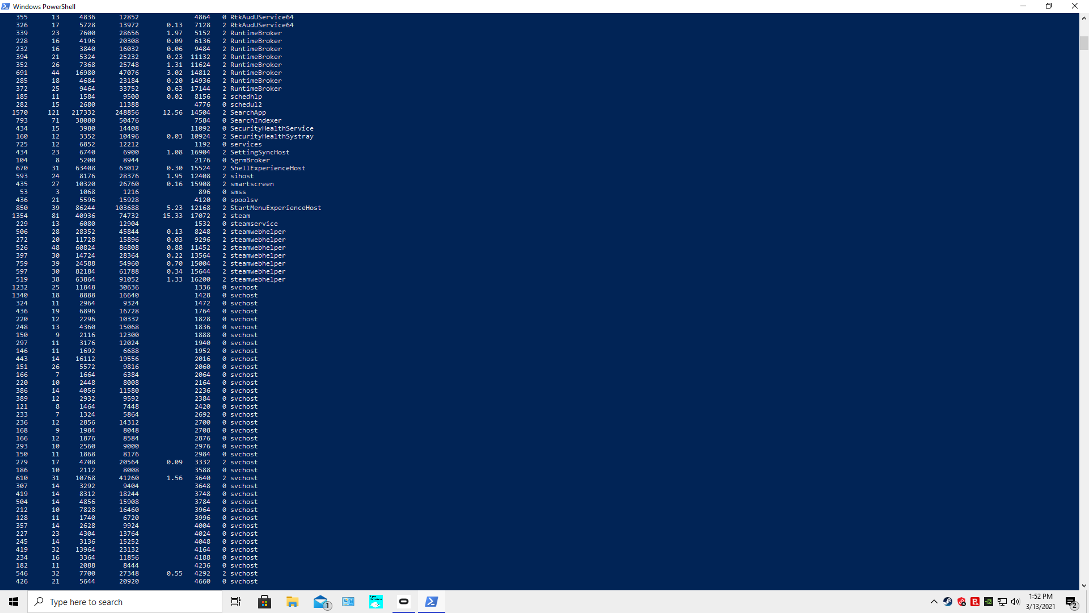
Task: Click the 'SettingSyncHost' process name
Action: point(260,152)
